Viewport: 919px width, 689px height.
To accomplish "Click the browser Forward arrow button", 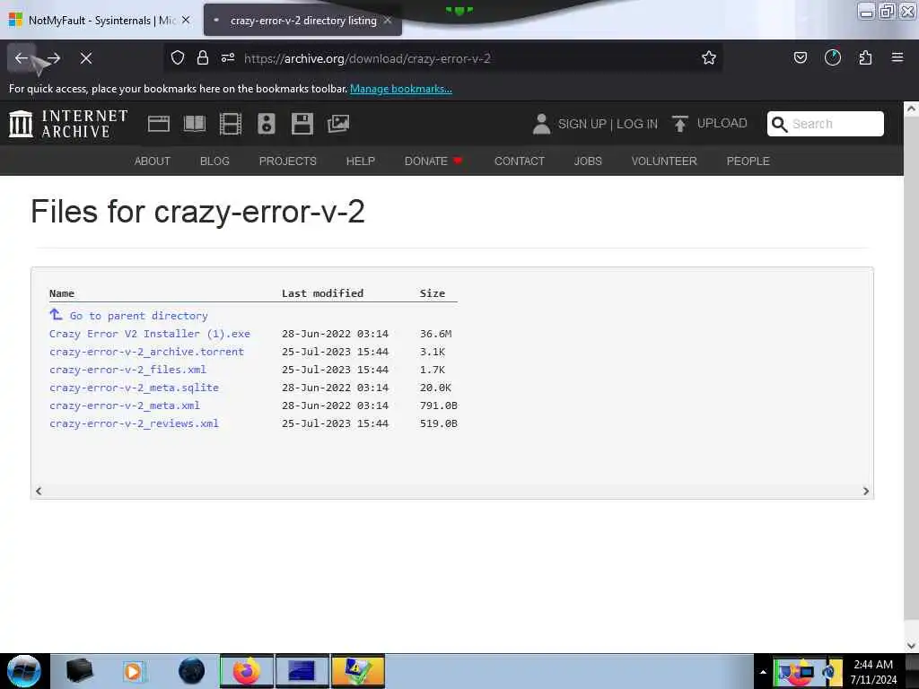I will (x=54, y=58).
